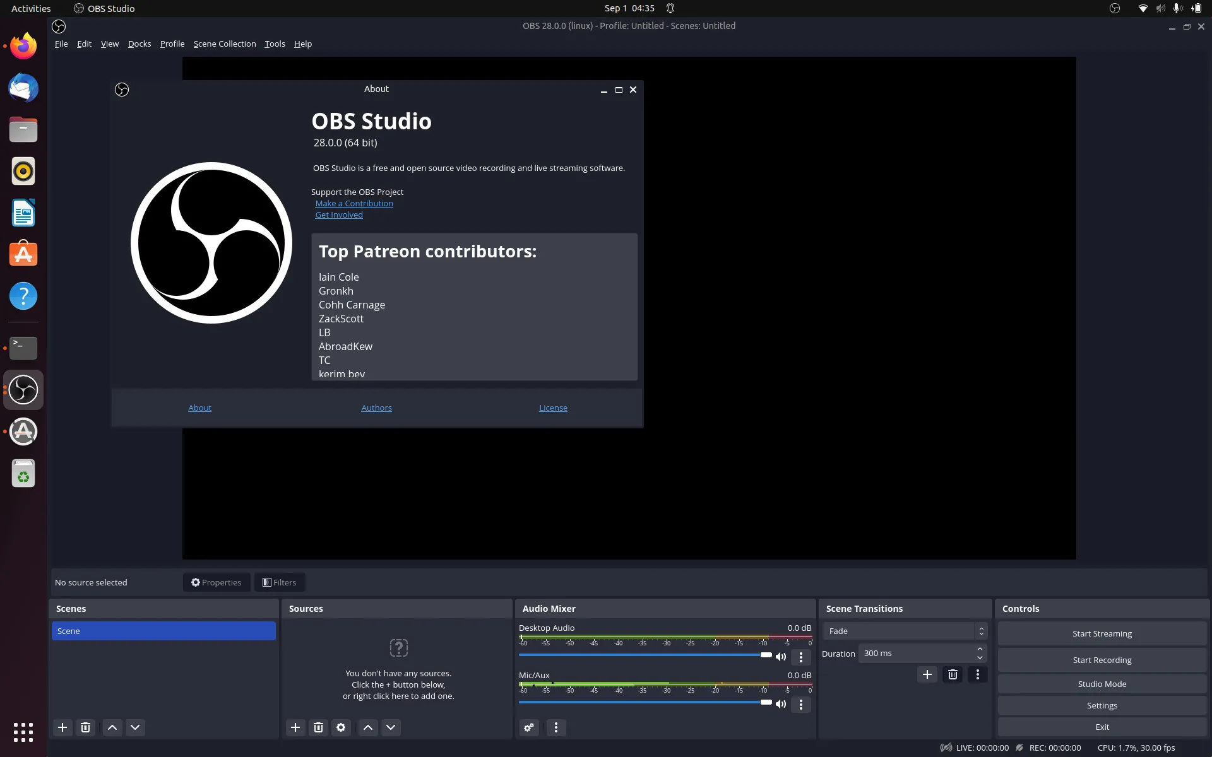Click the Get Involved link
This screenshot has height=757, width=1212.
point(338,214)
